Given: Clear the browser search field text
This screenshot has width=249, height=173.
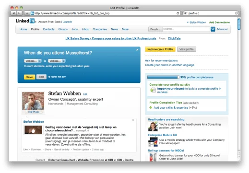Looking at the screenshot, I should click(x=237, y=13).
